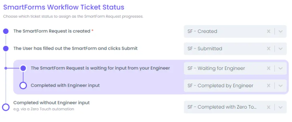Click the Completed without Engineer input label

point(51,103)
